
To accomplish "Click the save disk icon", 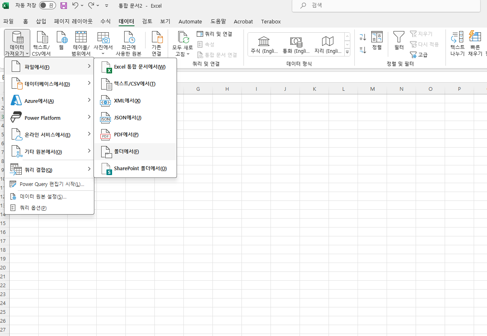I will pos(64,6).
